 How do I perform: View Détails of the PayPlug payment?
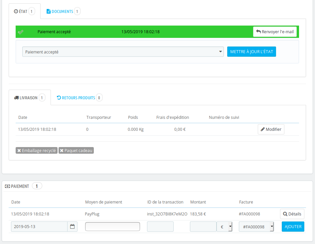pyautogui.click(x=292, y=214)
